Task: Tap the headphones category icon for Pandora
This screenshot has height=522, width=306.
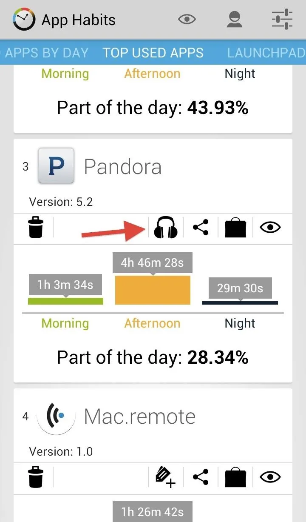Action: pos(165,227)
